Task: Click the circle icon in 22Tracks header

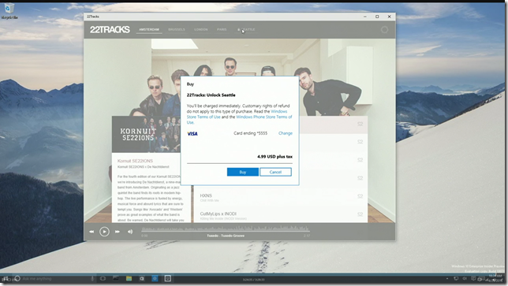Action: coord(385,30)
